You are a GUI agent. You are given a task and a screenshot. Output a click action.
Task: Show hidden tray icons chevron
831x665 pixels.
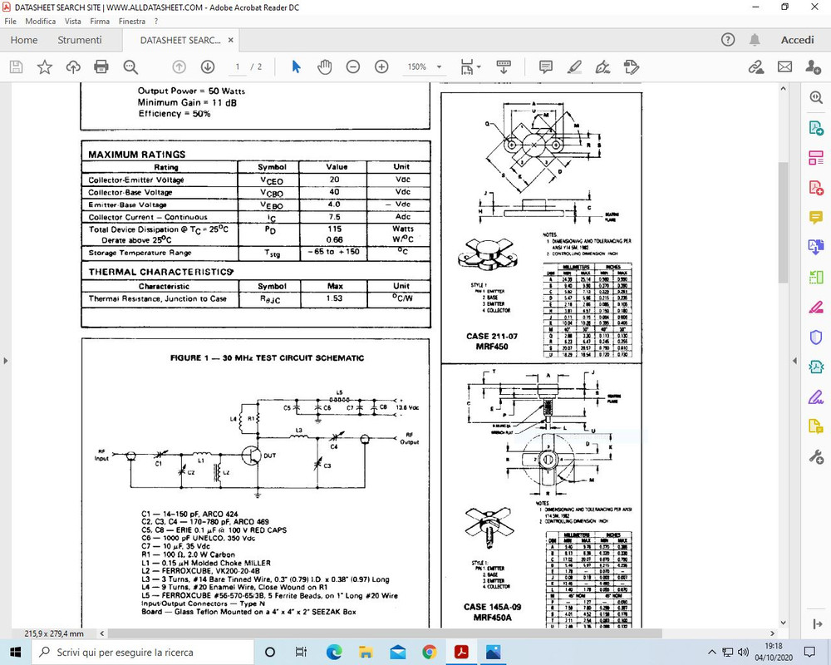712,652
